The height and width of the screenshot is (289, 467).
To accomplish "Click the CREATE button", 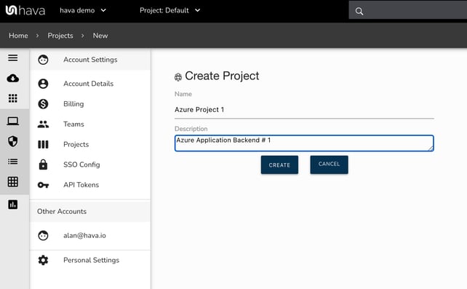I will click(279, 165).
